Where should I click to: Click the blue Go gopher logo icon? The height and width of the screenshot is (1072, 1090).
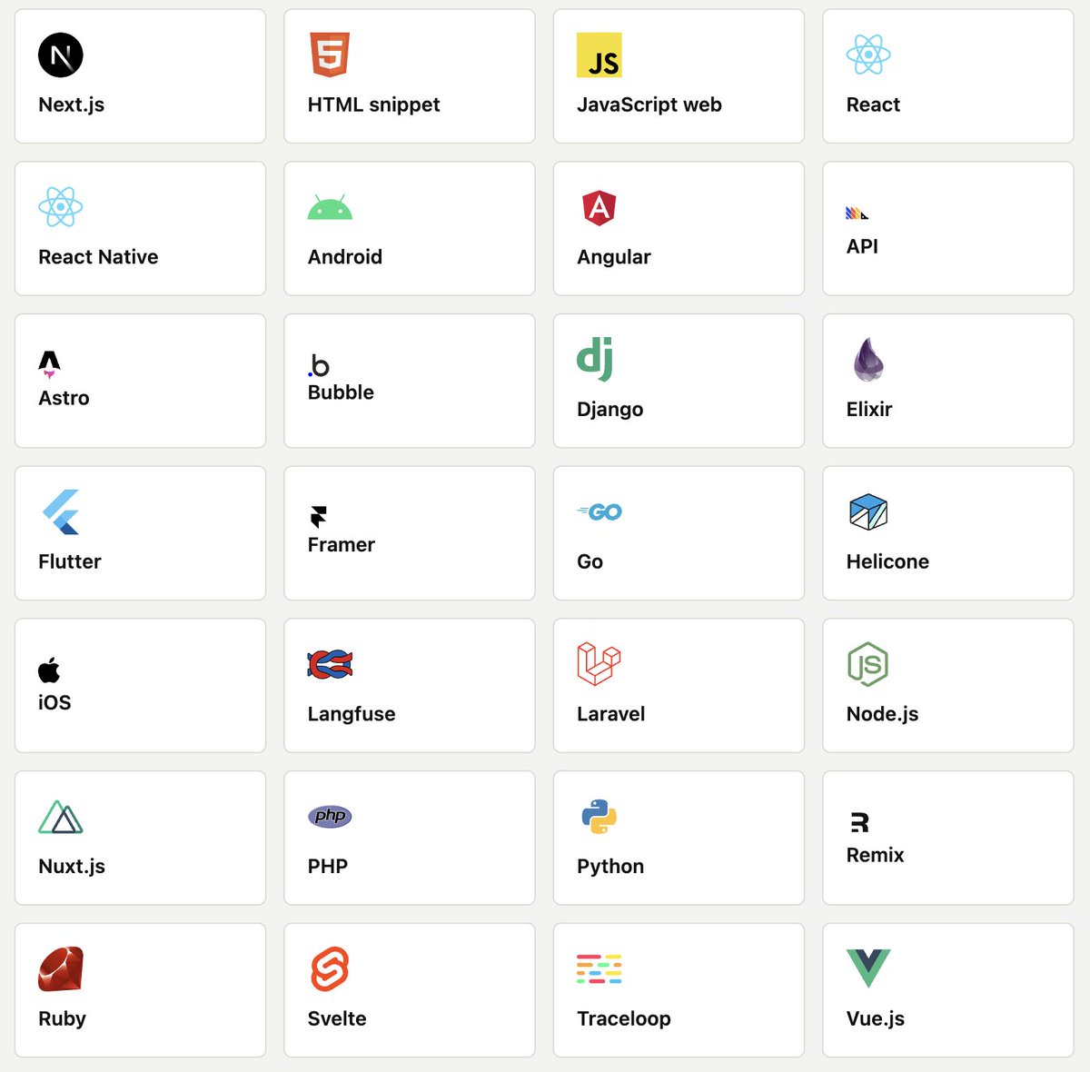599,512
